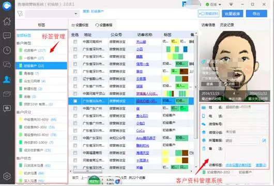Open the group conversations sidebar icon
Screen dimensions: 274x186
7,64
